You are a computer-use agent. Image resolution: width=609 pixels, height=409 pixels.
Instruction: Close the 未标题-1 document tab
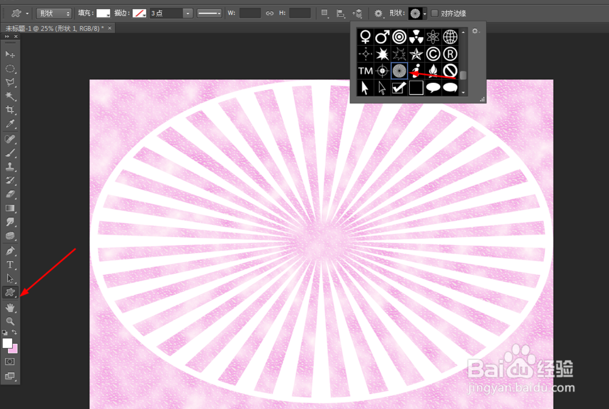(110, 28)
